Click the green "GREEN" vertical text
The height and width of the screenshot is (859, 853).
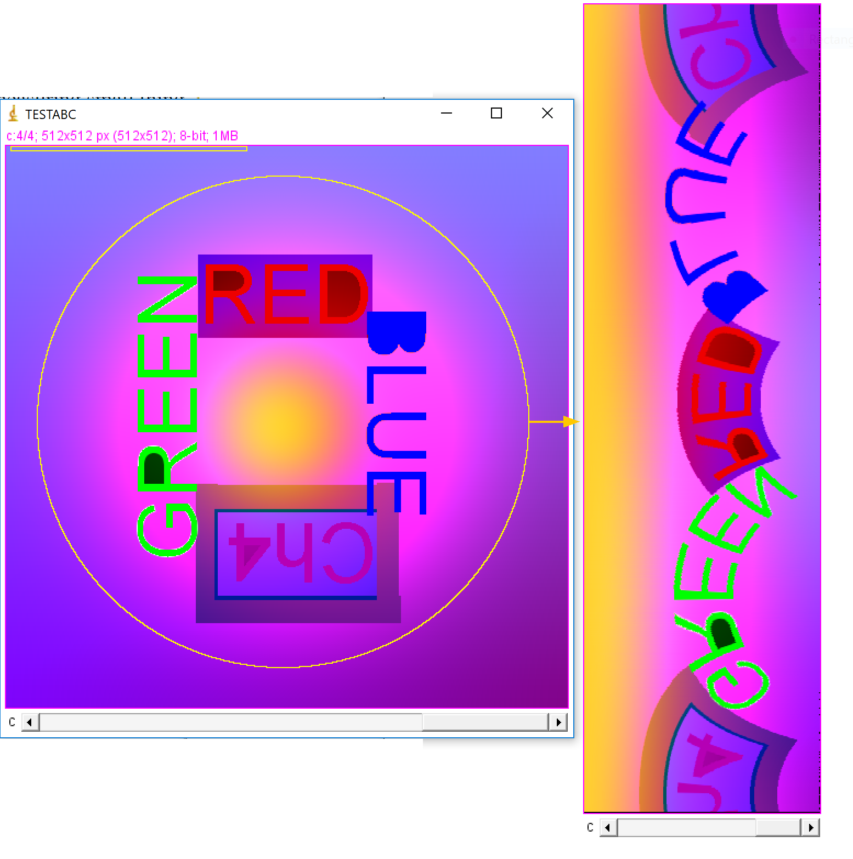point(167,416)
